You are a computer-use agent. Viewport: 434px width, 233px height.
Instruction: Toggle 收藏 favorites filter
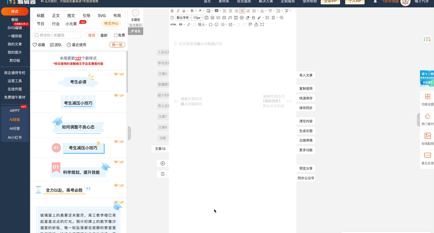39,45
